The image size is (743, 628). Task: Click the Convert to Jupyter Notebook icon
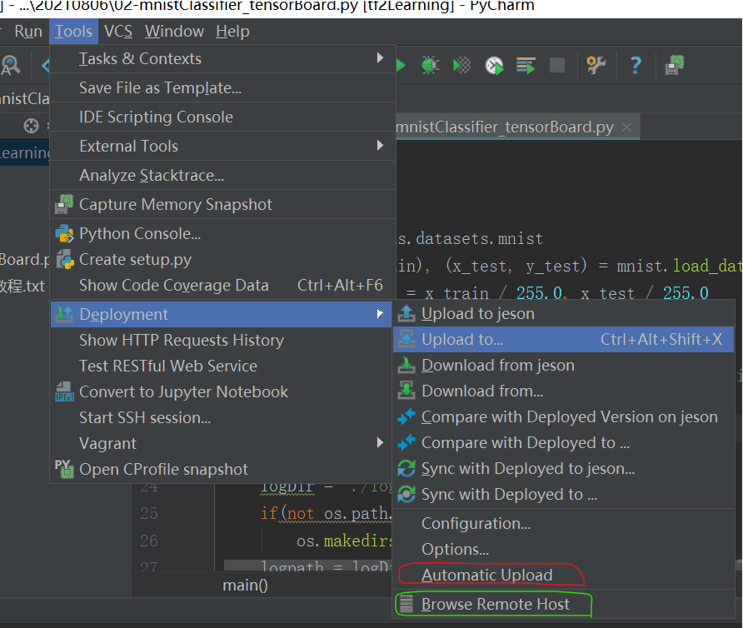[x=64, y=391]
